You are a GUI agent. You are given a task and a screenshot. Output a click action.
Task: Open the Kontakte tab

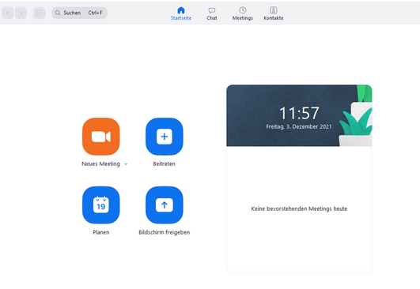pos(274,13)
